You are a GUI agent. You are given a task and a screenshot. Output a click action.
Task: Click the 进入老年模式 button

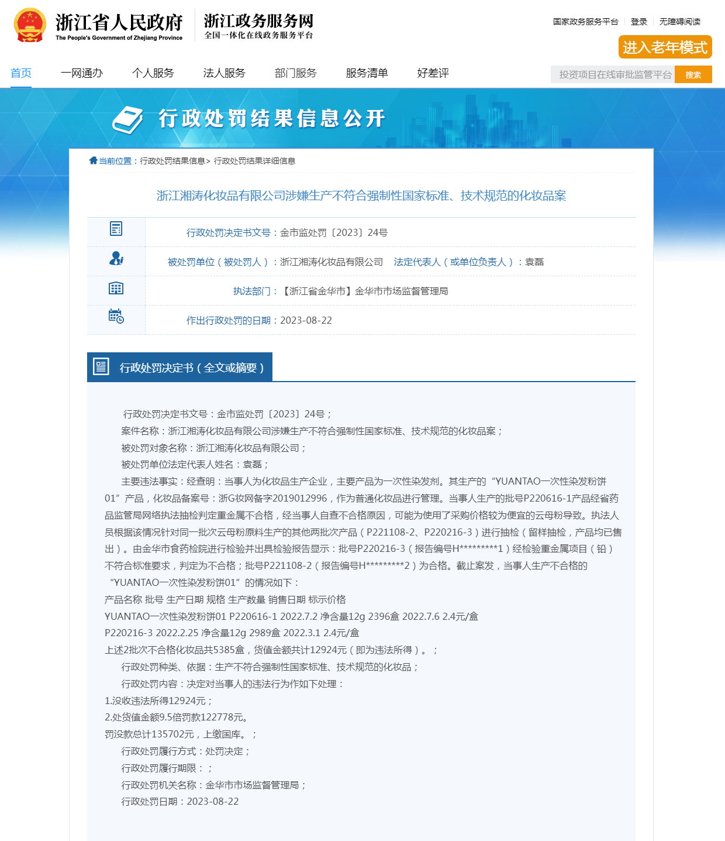click(665, 47)
